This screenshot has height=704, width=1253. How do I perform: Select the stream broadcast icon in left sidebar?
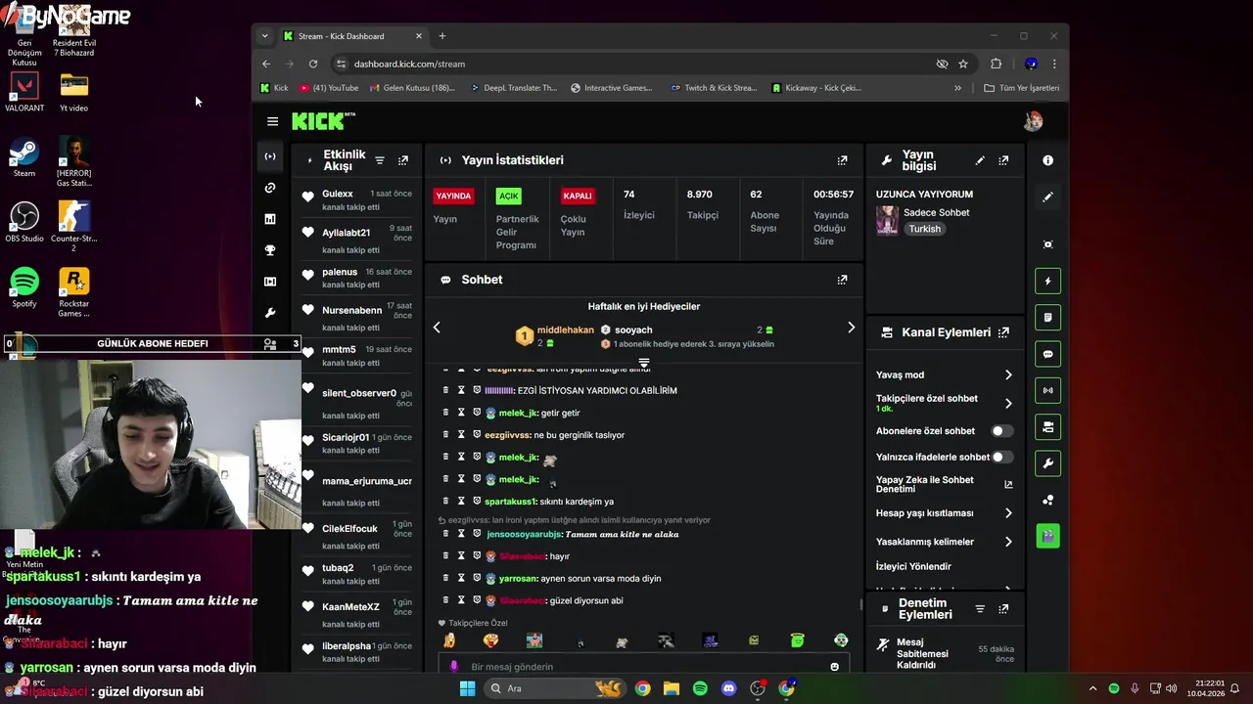270,156
